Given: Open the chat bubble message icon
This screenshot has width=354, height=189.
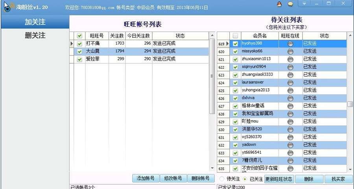Looking at the screenshot, I should [291, 4].
